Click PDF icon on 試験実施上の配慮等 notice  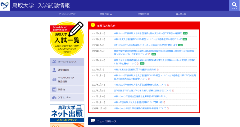148,79
